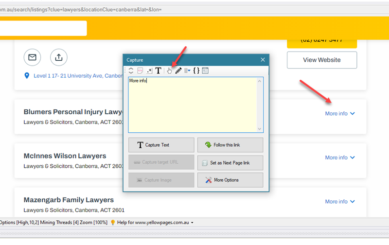Click the map pin location icon

pos(27,76)
